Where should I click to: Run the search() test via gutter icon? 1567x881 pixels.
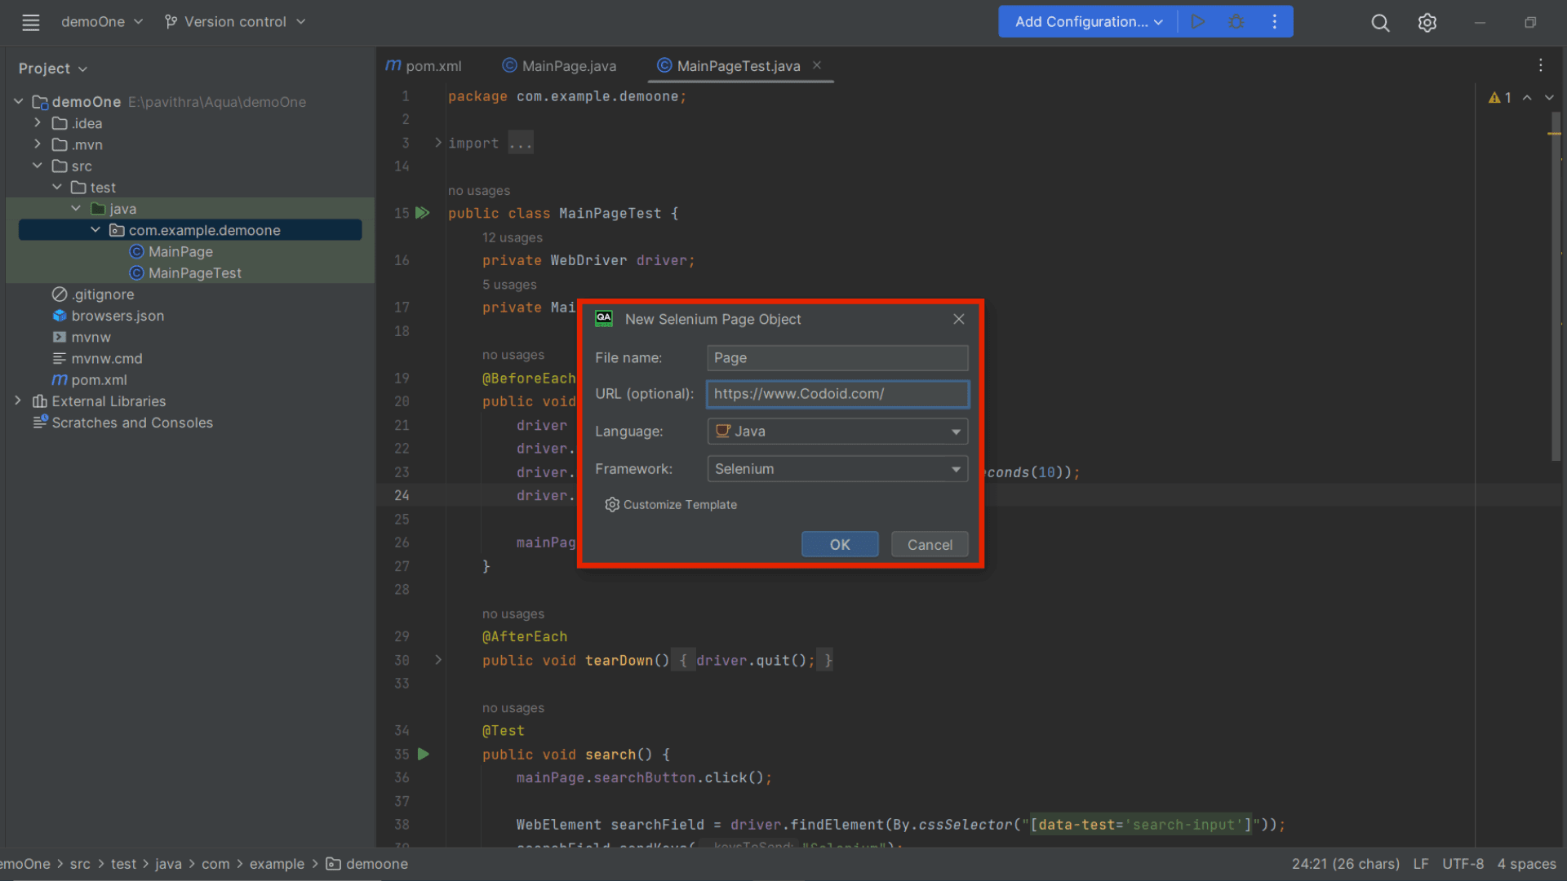tap(423, 754)
